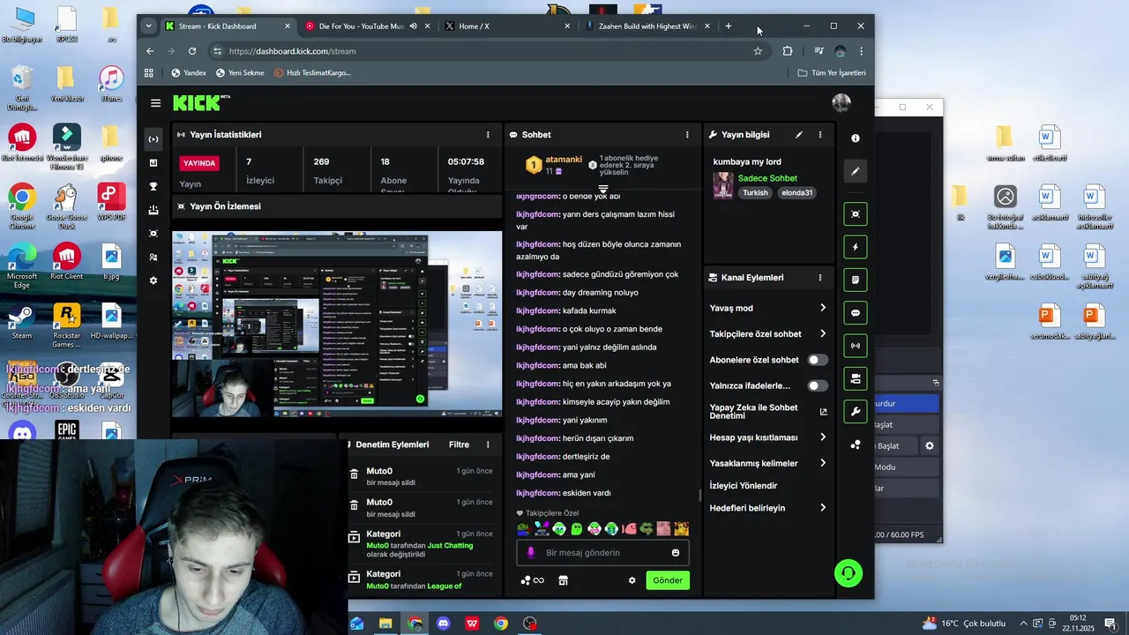Open the emoji picker in message box
Image resolution: width=1129 pixels, height=635 pixels.
click(676, 553)
